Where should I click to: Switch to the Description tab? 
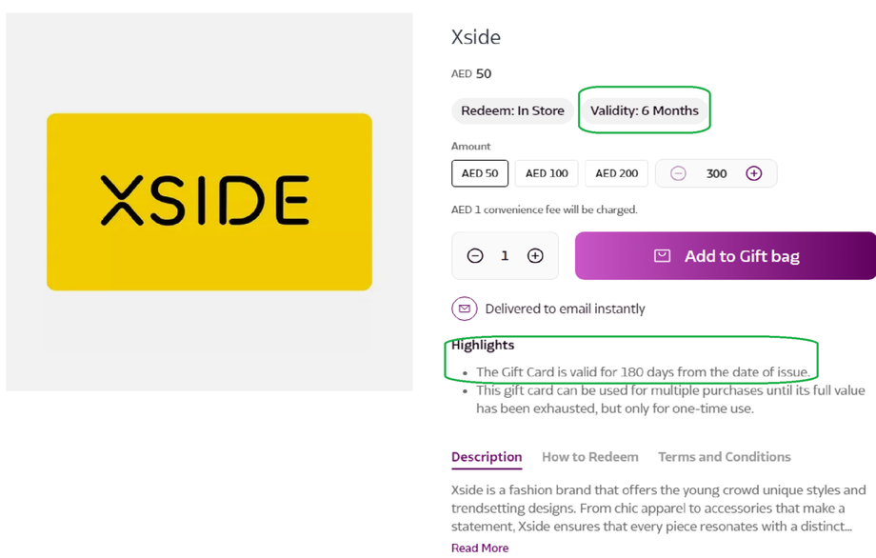click(x=487, y=457)
